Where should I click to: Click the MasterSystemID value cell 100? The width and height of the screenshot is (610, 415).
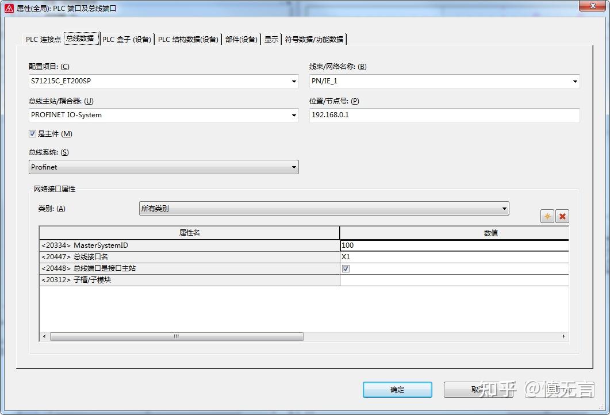pos(454,245)
